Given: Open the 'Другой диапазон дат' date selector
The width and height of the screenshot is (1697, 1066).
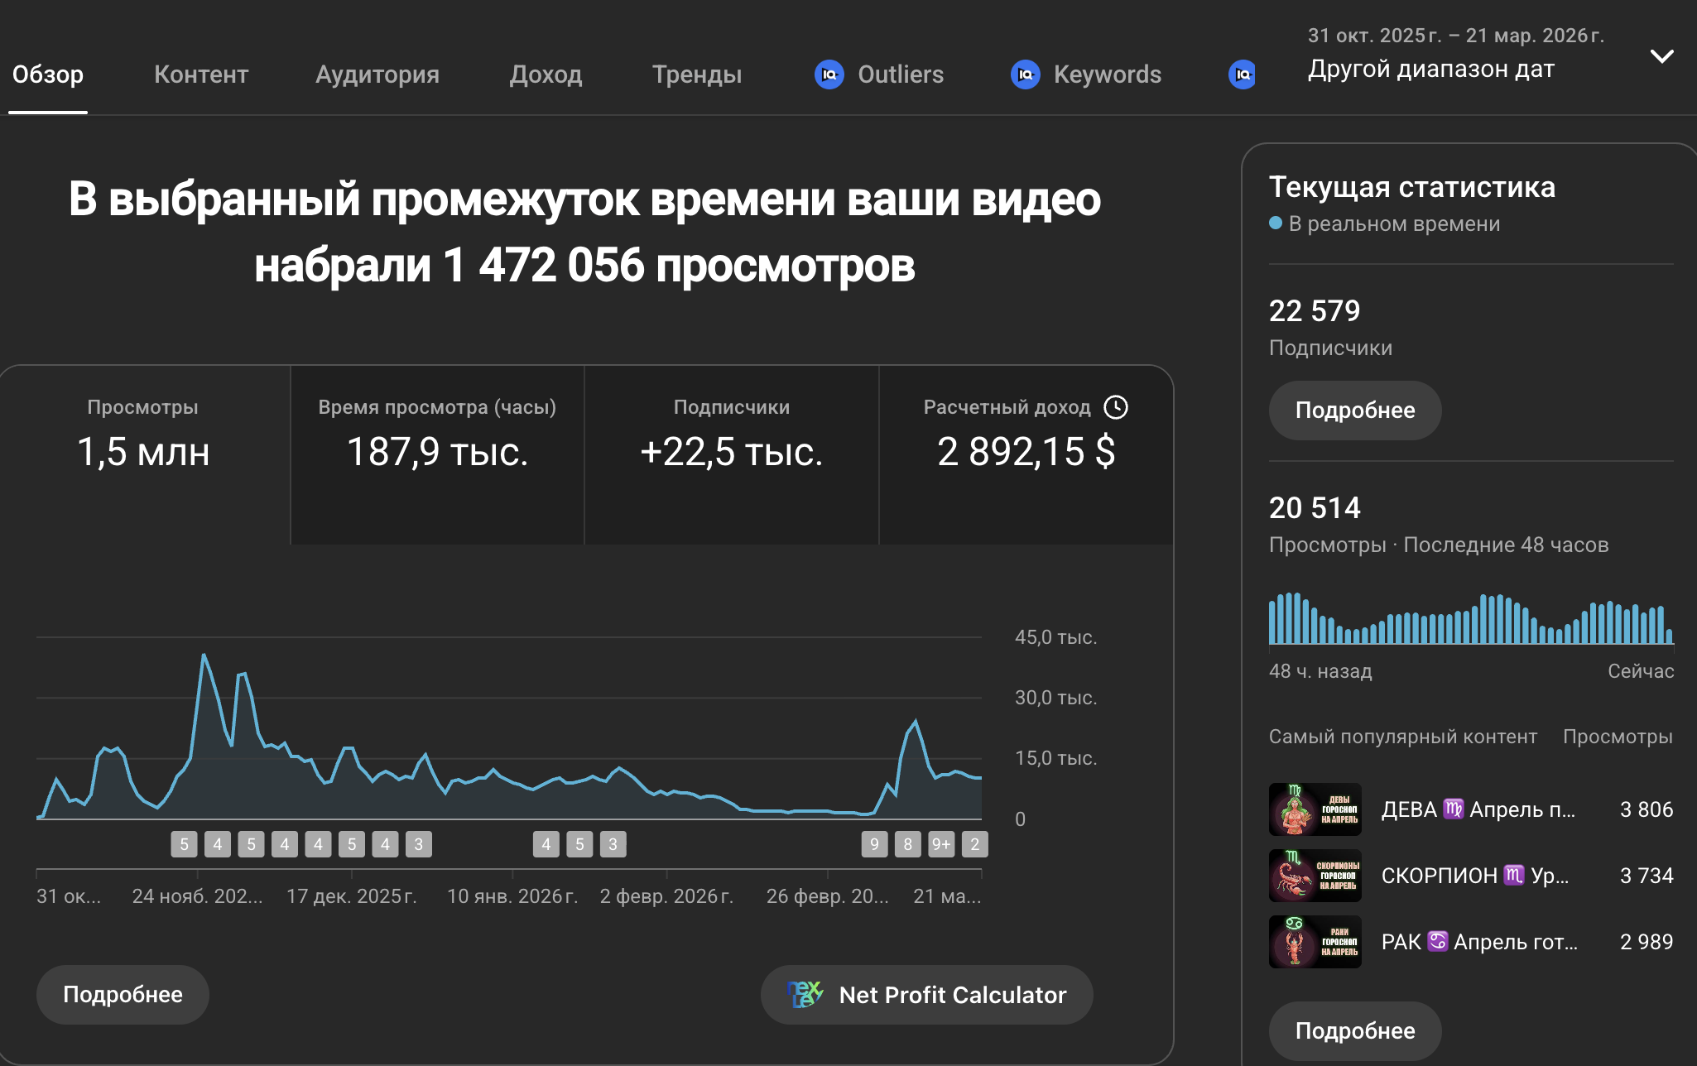Looking at the screenshot, I should 1430,69.
